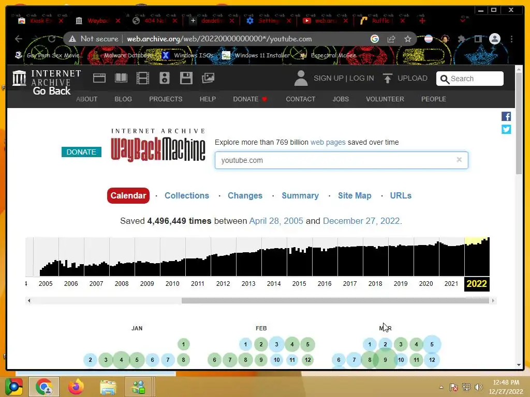The width and height of the screenshot is (530, 397).
Task: Open the PROJECTS menu item
Action: click(x=166, y=99)
